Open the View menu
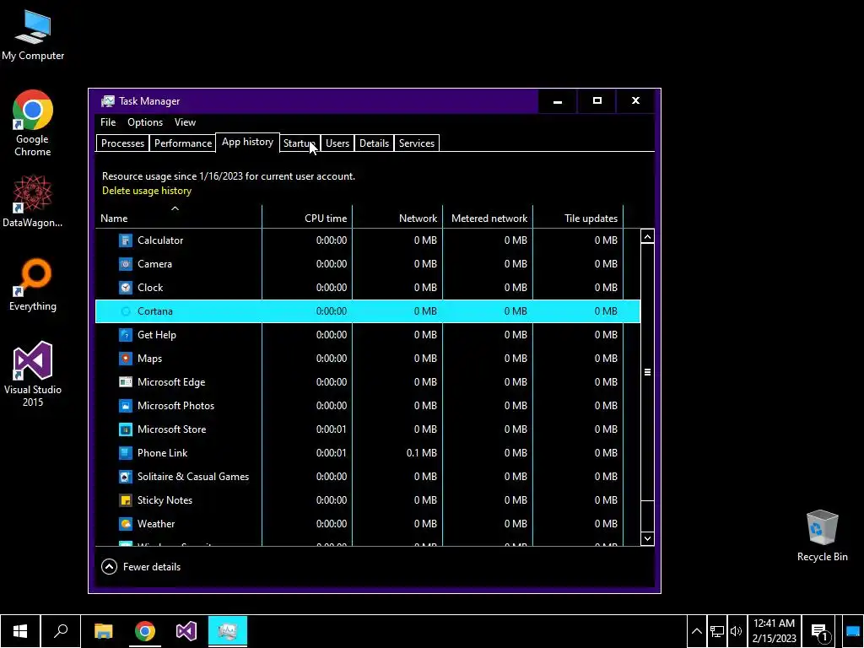Viewport: 864px width, 648px height. tap(185, 122)
